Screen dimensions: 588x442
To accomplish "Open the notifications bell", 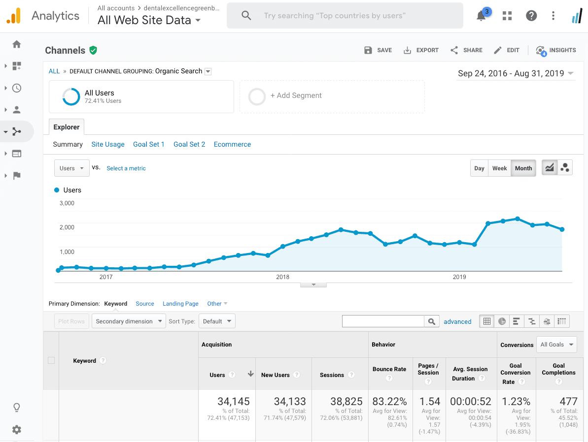I will pyautogui.click(x=480, y=15).
